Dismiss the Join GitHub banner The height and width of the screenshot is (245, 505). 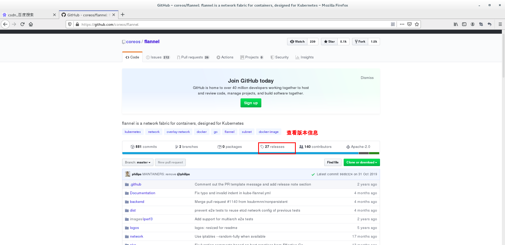(x=367, y=78)
